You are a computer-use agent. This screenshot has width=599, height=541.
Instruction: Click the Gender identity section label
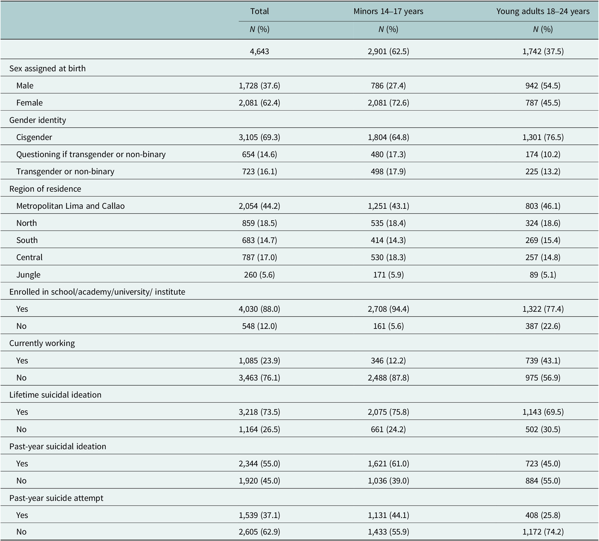pos(38,120)
